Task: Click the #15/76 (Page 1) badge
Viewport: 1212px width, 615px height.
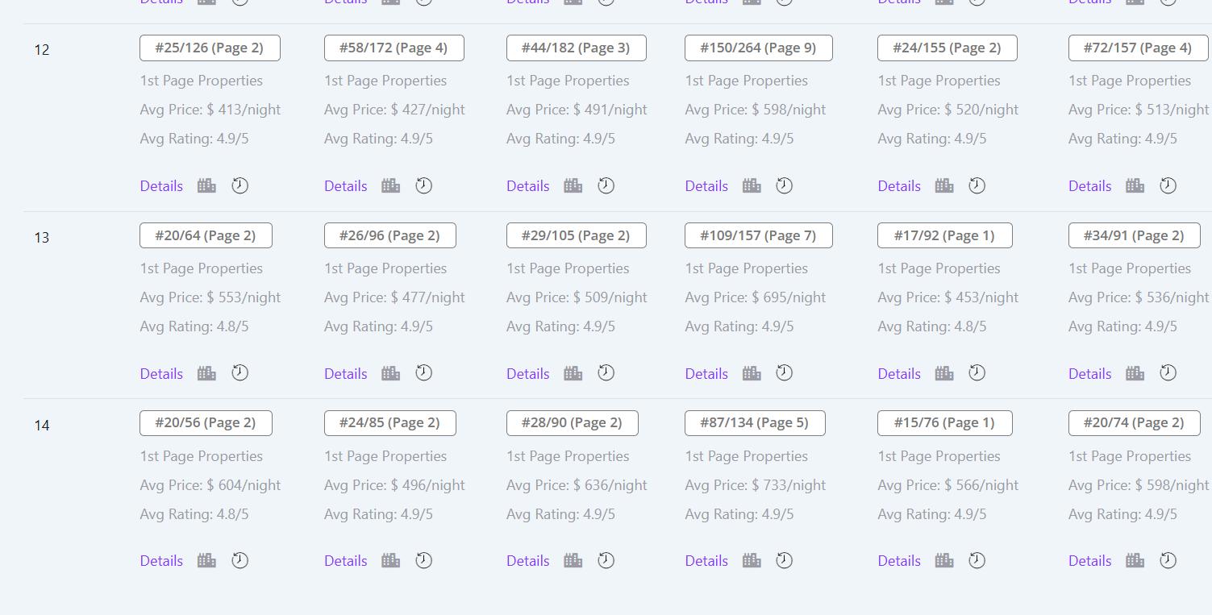Action: tap(945, 422)
